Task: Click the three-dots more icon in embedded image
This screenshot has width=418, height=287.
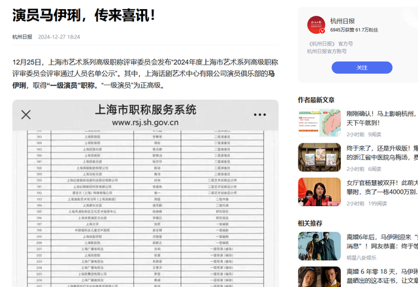Action: pos(260,115)
